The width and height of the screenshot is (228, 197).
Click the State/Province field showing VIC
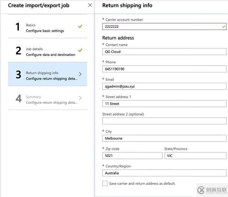(x=195, y=156)
